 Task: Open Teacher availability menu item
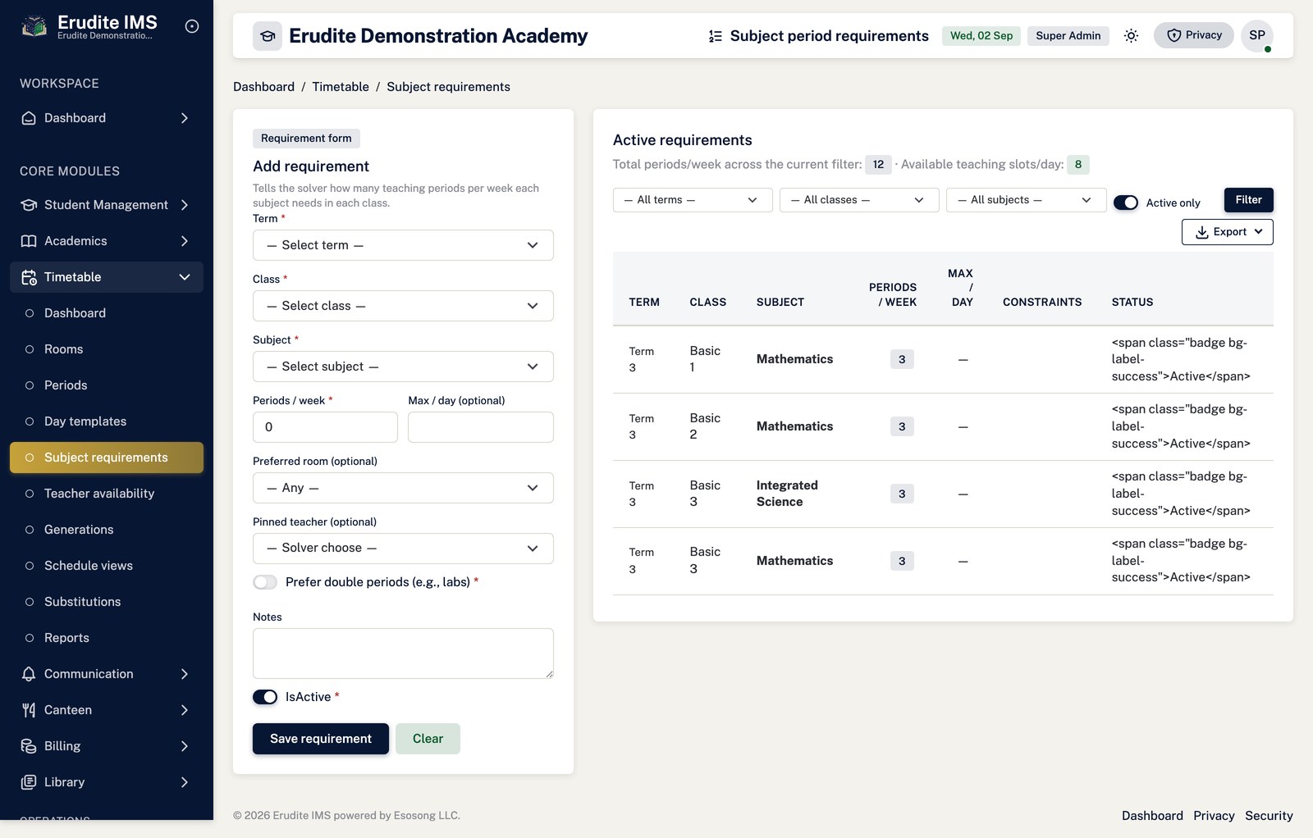[x=107, y=494]
